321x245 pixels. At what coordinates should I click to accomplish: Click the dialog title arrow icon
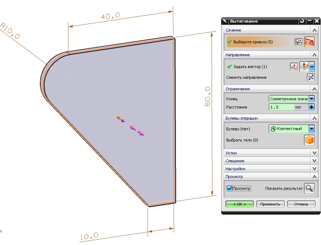tap(225, 21)
